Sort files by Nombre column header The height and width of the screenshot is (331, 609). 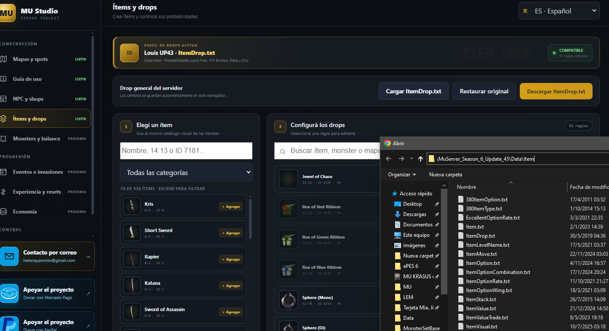(466, 187)
